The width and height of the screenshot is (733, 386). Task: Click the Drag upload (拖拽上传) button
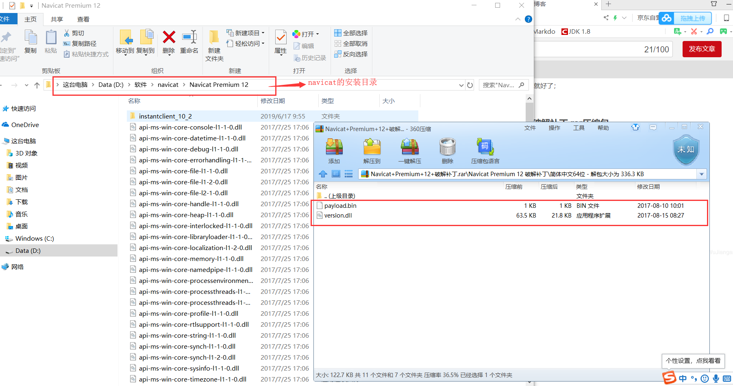685,18
